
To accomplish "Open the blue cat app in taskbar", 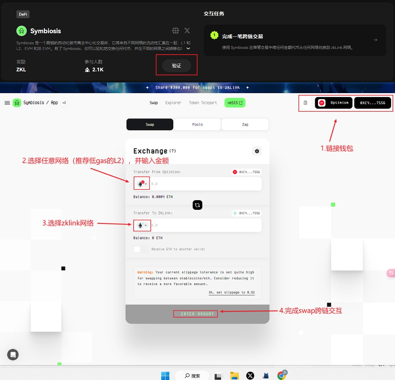I will point(266,376).
